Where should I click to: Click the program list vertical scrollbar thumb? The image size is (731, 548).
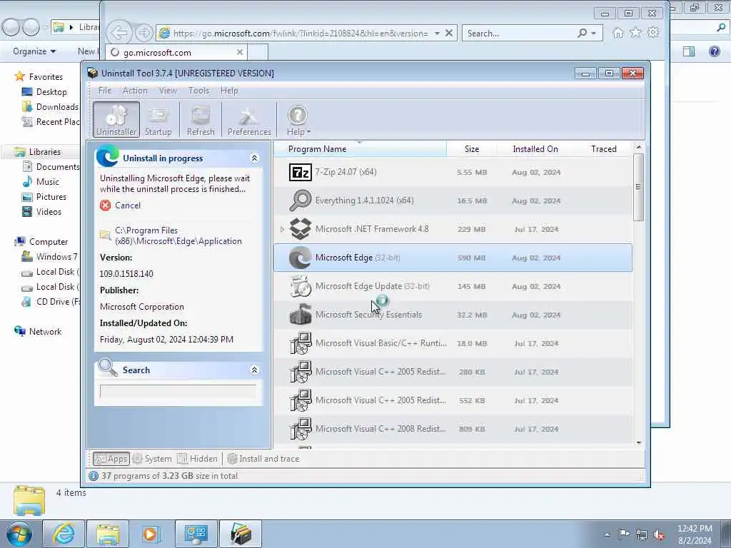click(x=639, y=188)
